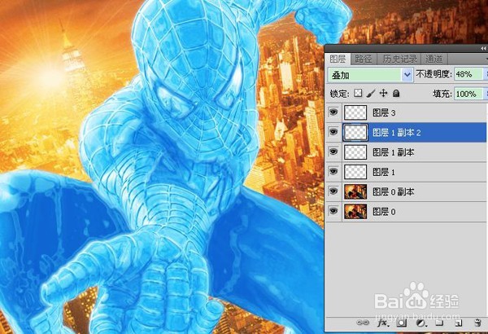Lock layer position
This screenshot has height=334, width=488.
[x=383, y=93]
